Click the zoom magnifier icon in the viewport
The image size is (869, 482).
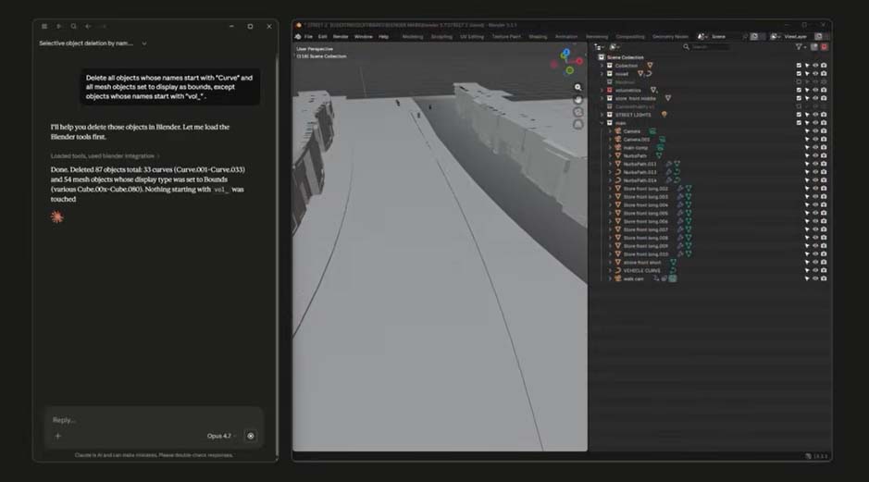click(x=578, y=88)
